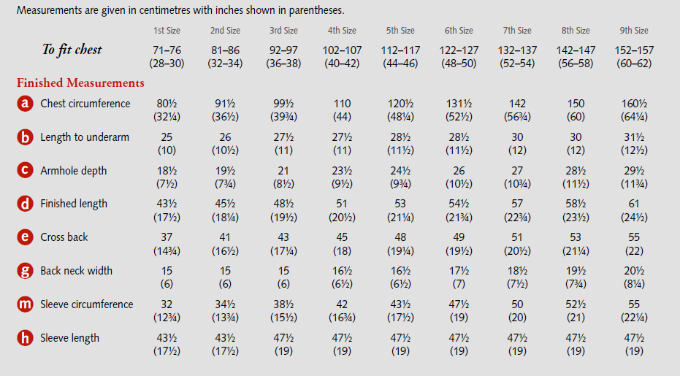Click the 71–76 chest range value

tap(167, 51)
